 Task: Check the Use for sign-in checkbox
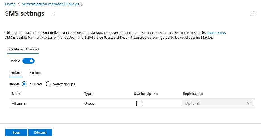(139, 103)
